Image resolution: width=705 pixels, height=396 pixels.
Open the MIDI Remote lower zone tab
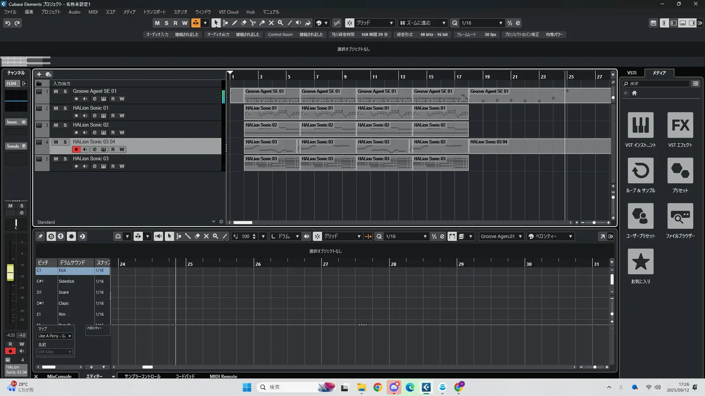click(223, 376)
